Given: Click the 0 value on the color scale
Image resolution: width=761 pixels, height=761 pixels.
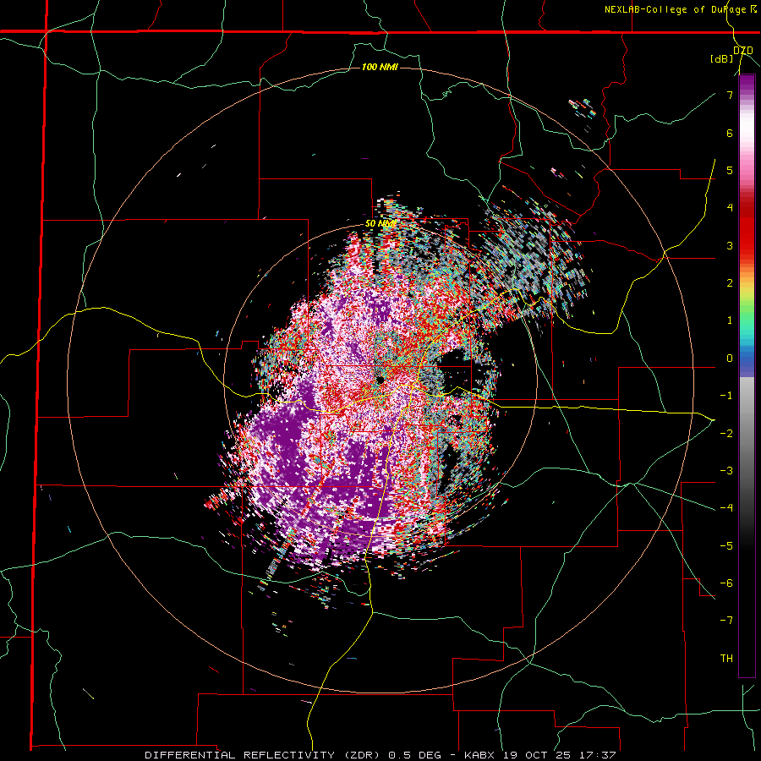Looking at the screenshot, I should tap(730, 359).
